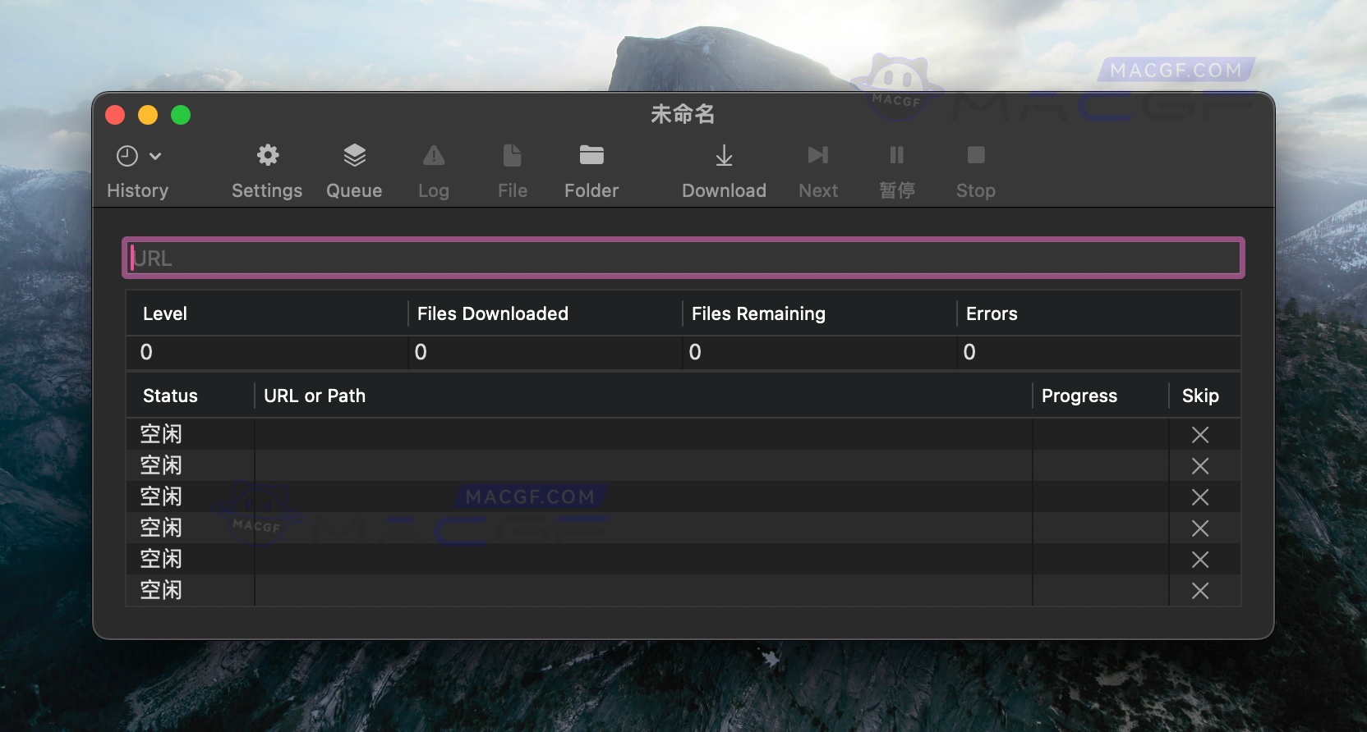Click the Errors value 0
The width and height of the screenshot is (1367, 732).
point(969,352)
